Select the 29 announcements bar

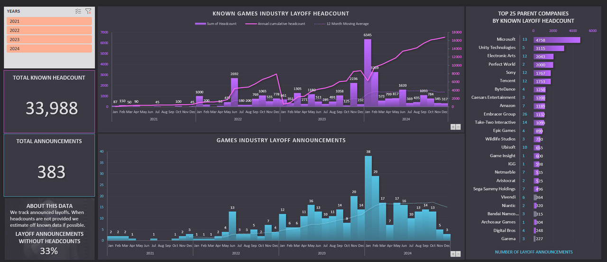point(375,208)
